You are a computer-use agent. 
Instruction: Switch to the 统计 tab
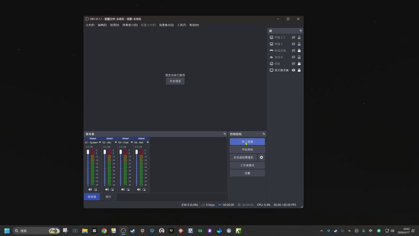click(108, 197)
